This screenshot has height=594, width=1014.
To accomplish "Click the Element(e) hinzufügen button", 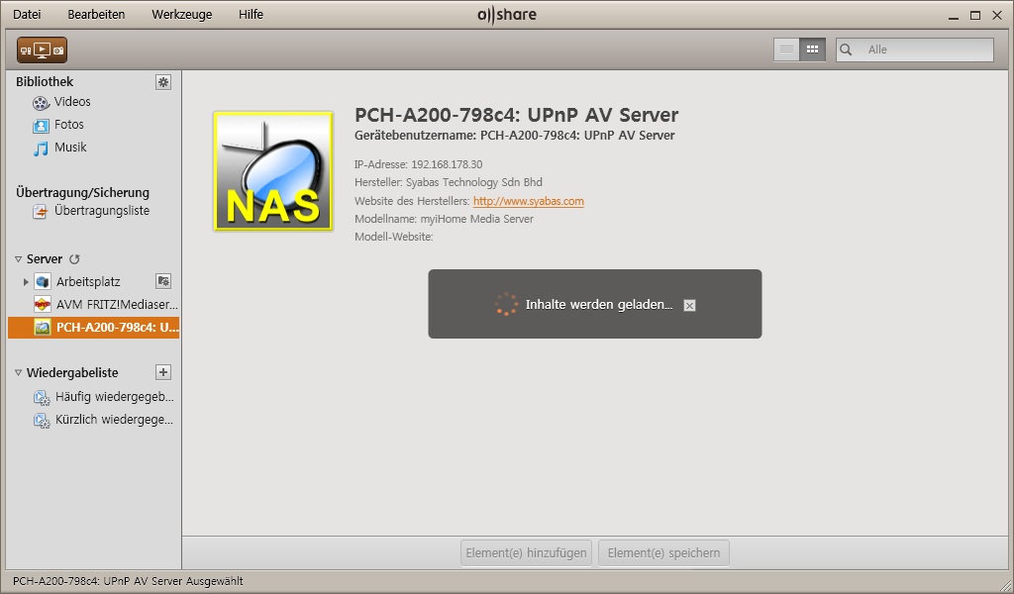I will [x=527, y=552].
